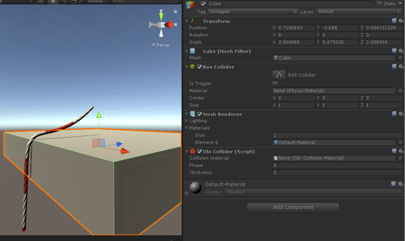The height and width of the screenshot is (241, 405).
Task: Open Obi Collider gear icon
Action: pyautogui.click(x=401, y=151)
